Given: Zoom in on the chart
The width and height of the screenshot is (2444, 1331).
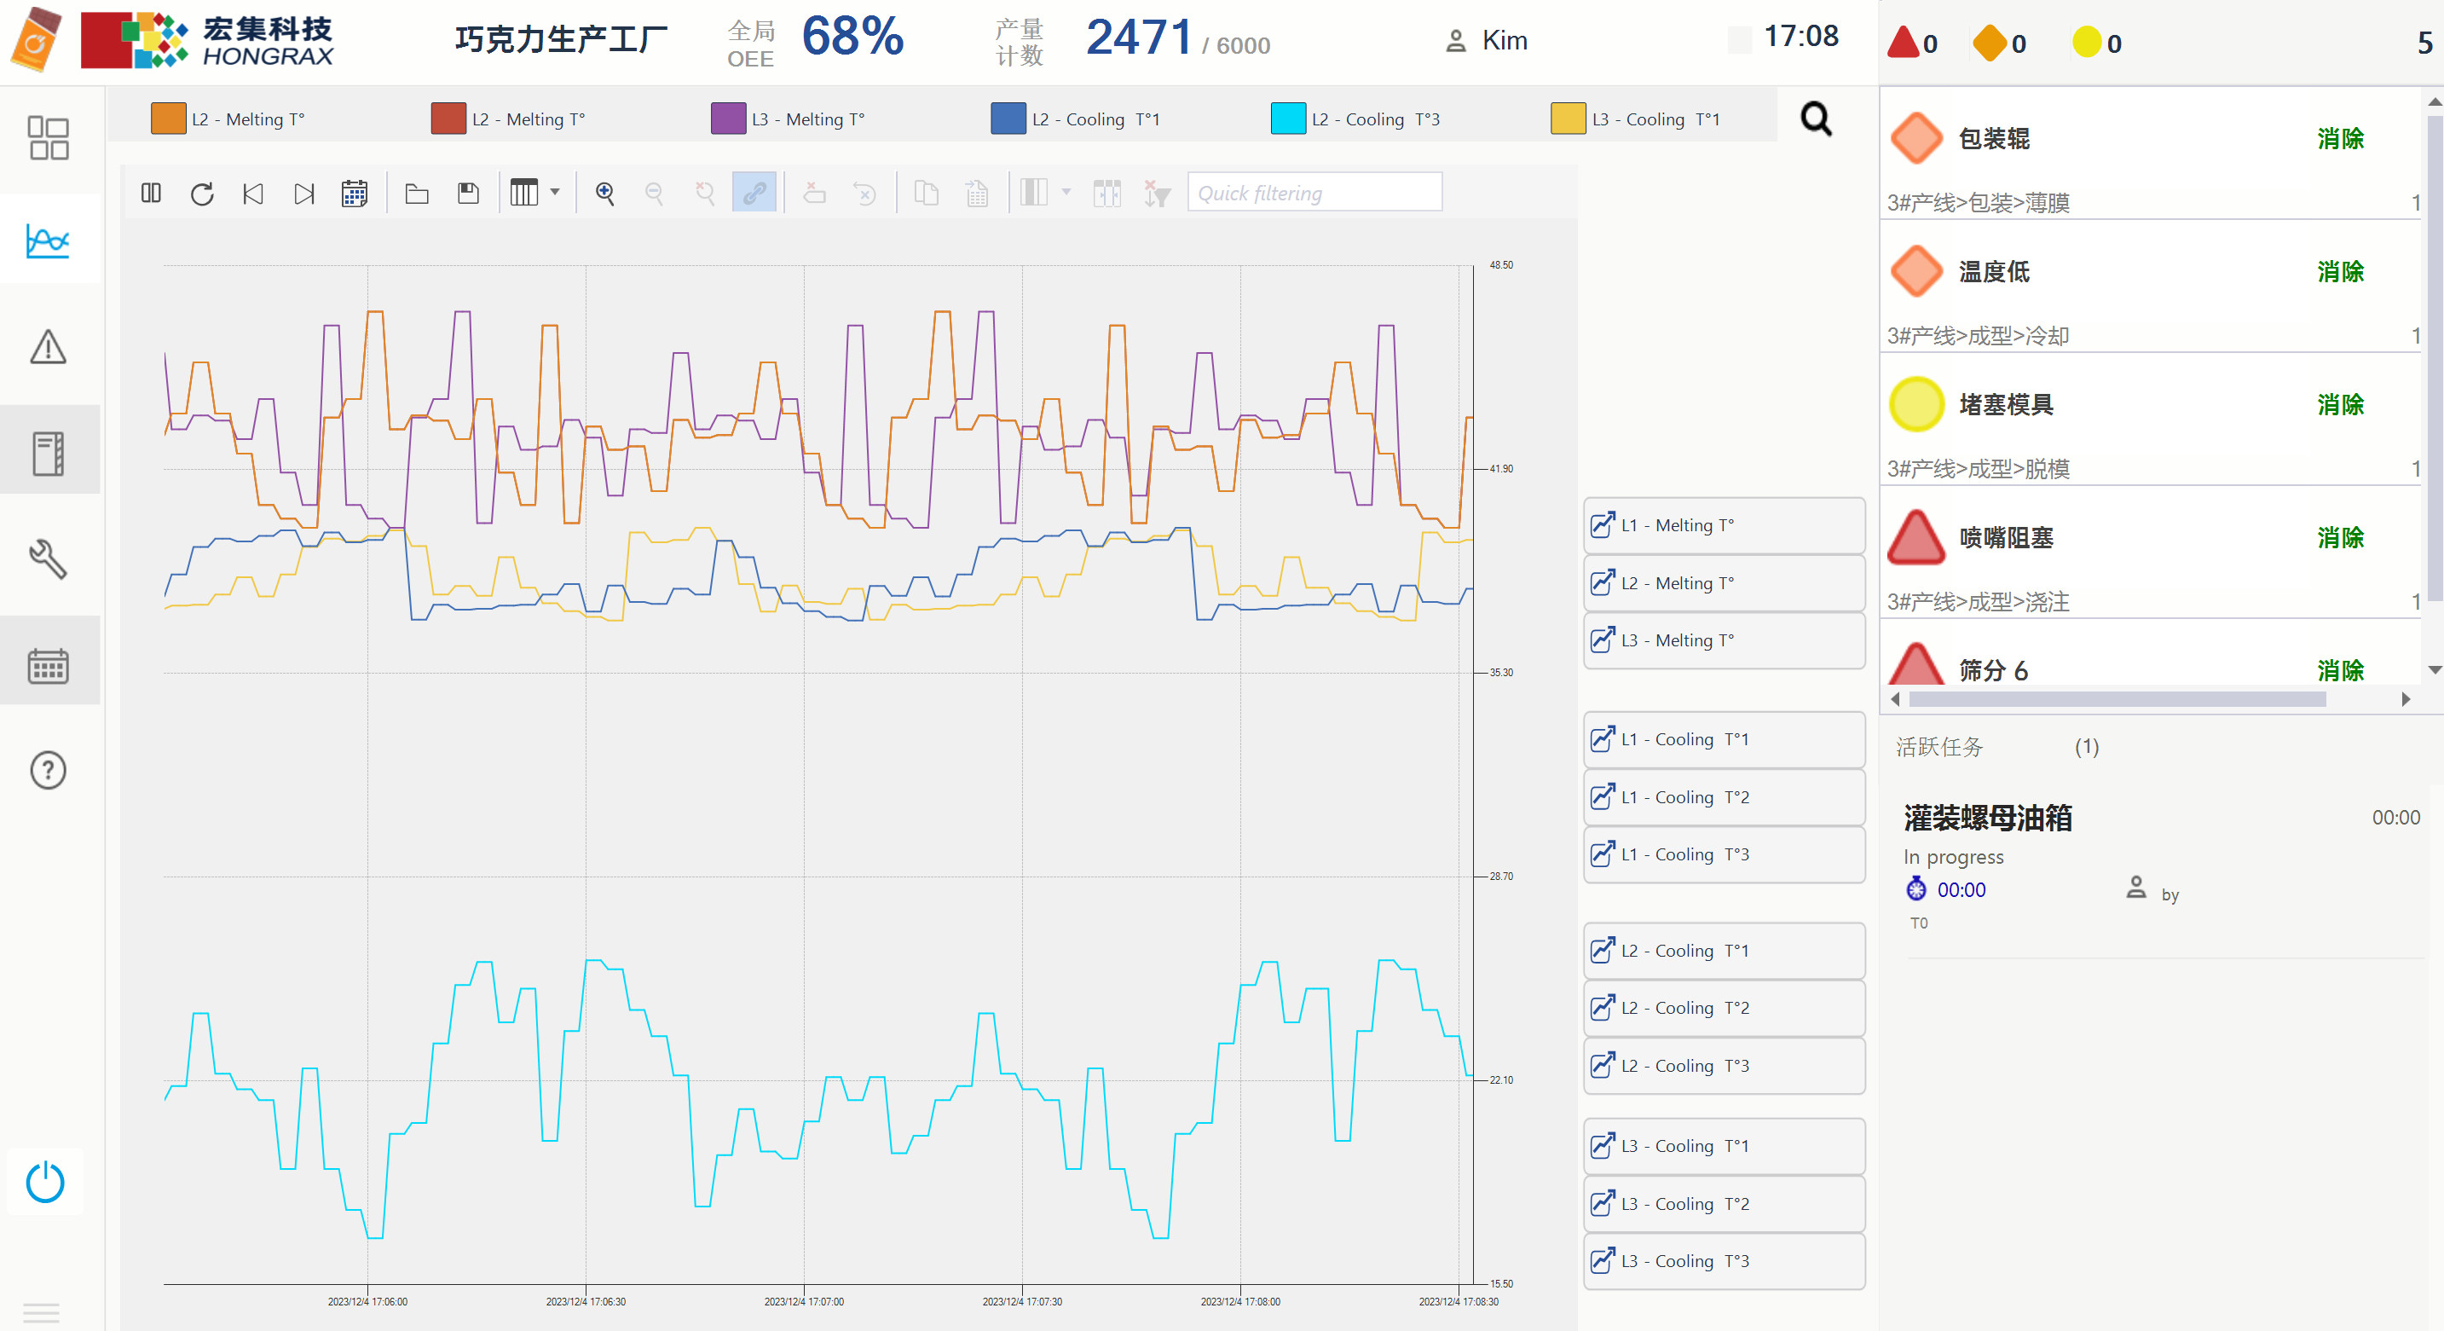Looking at the screenshot, I should tap(604, 194).
